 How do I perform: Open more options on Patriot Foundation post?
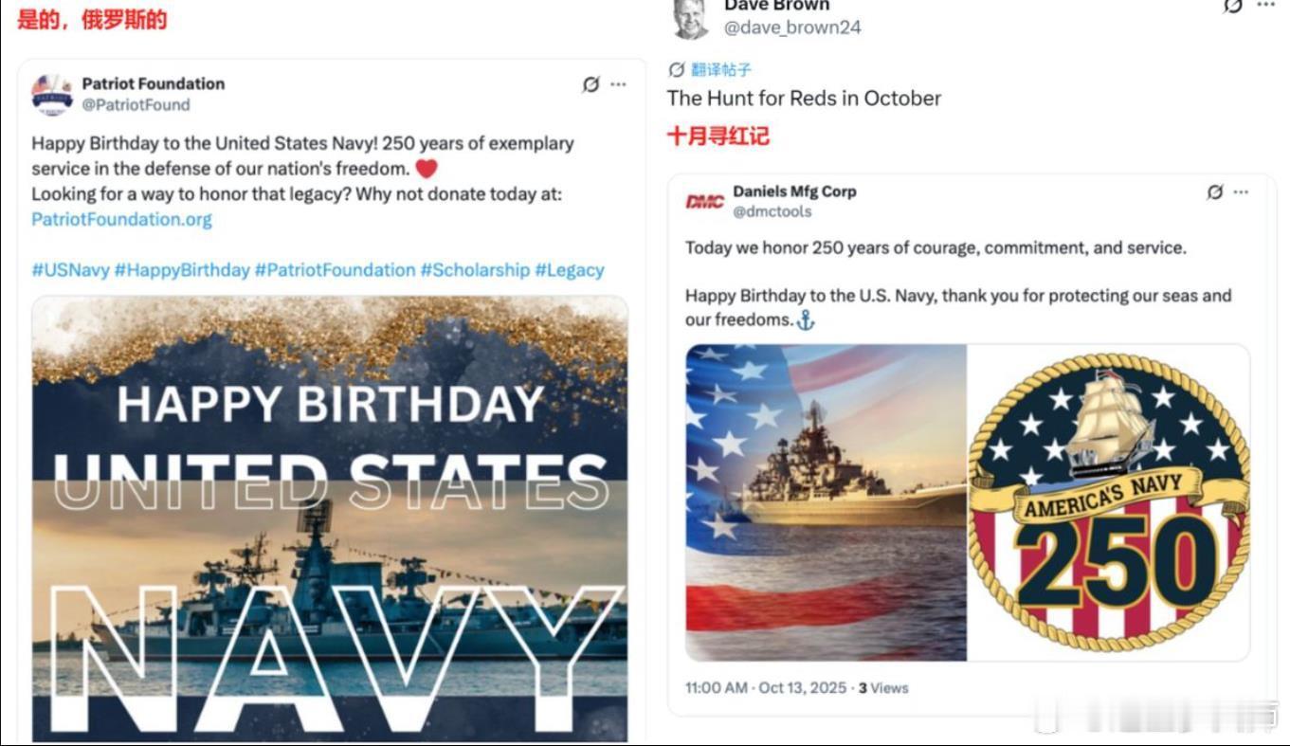click(x=618, y=84)
